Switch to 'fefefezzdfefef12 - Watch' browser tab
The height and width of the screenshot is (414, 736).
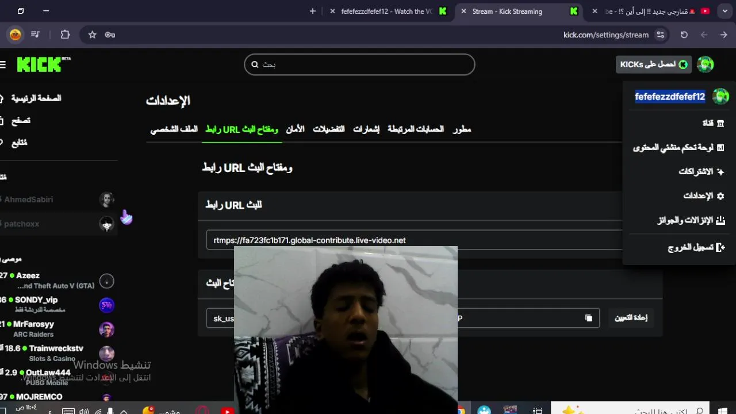click(x=387, y=11)
